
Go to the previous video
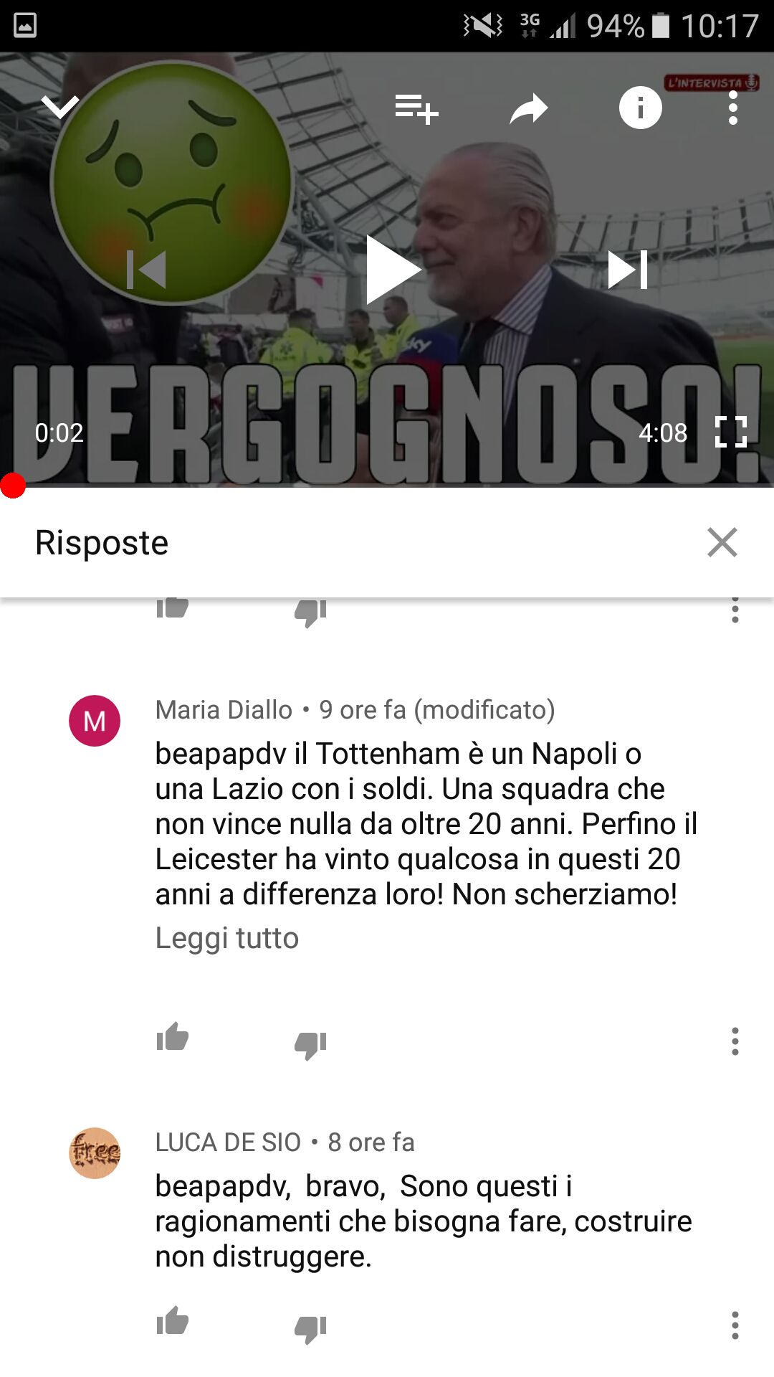click(146, 270)
